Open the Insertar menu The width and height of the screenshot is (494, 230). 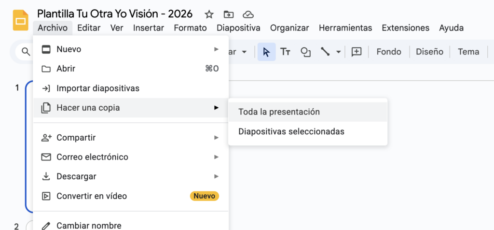[149, 28]
